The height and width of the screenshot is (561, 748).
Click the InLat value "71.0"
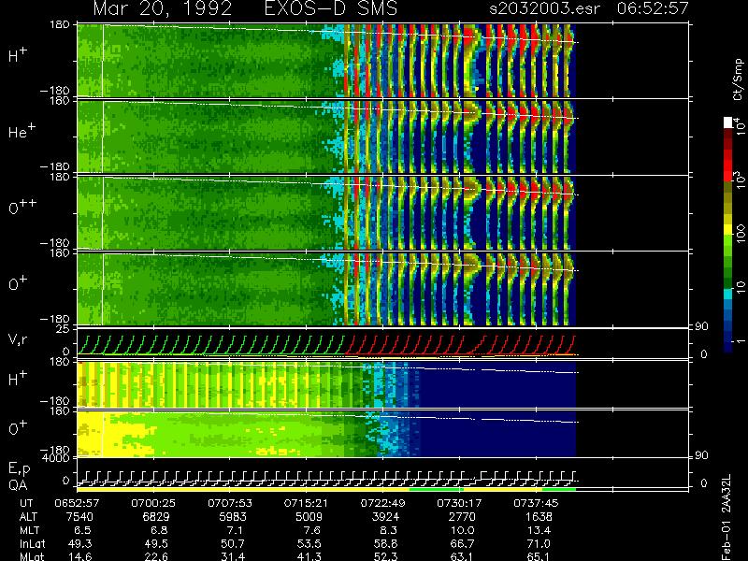539,543
